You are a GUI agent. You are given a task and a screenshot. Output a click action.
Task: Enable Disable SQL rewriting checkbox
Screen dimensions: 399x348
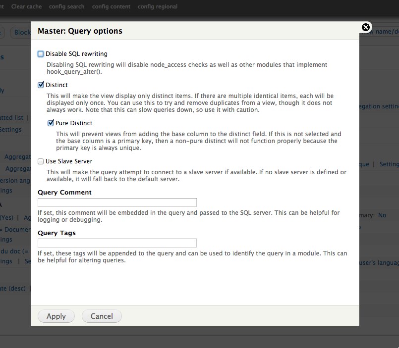tap(41, 54)
